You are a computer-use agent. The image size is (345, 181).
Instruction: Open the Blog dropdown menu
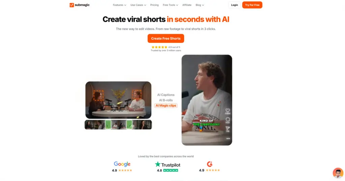[x=199, y=5]
